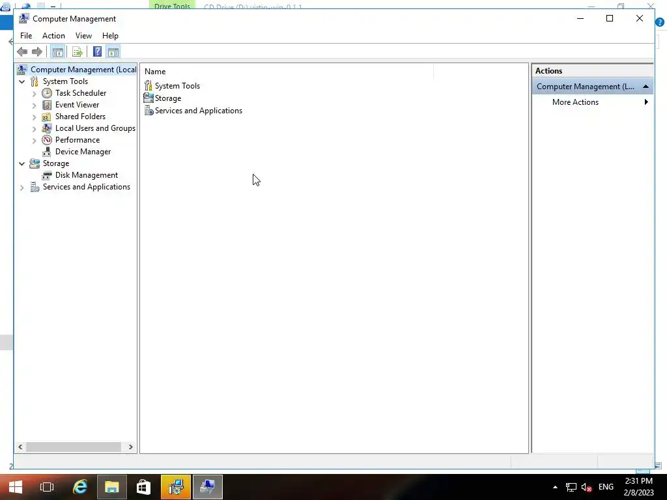Expand Local Users and Groups node
Screen dimensions: 667x500
pyautogui.click(x=35, y=128)
